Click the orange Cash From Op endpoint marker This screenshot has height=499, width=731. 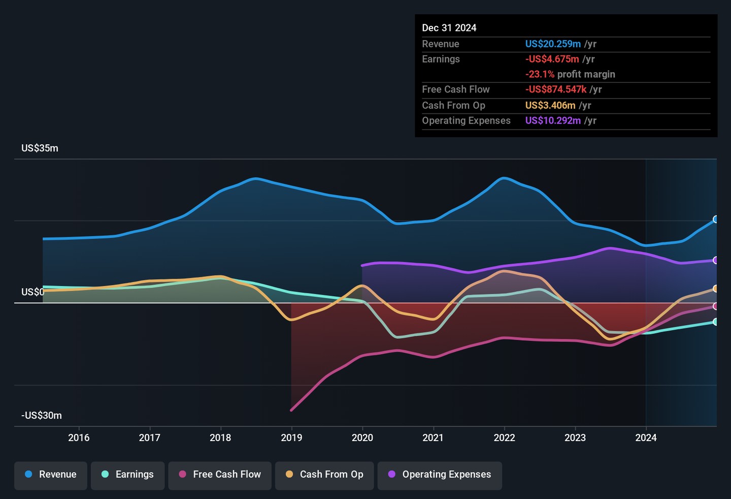[715, 289]
